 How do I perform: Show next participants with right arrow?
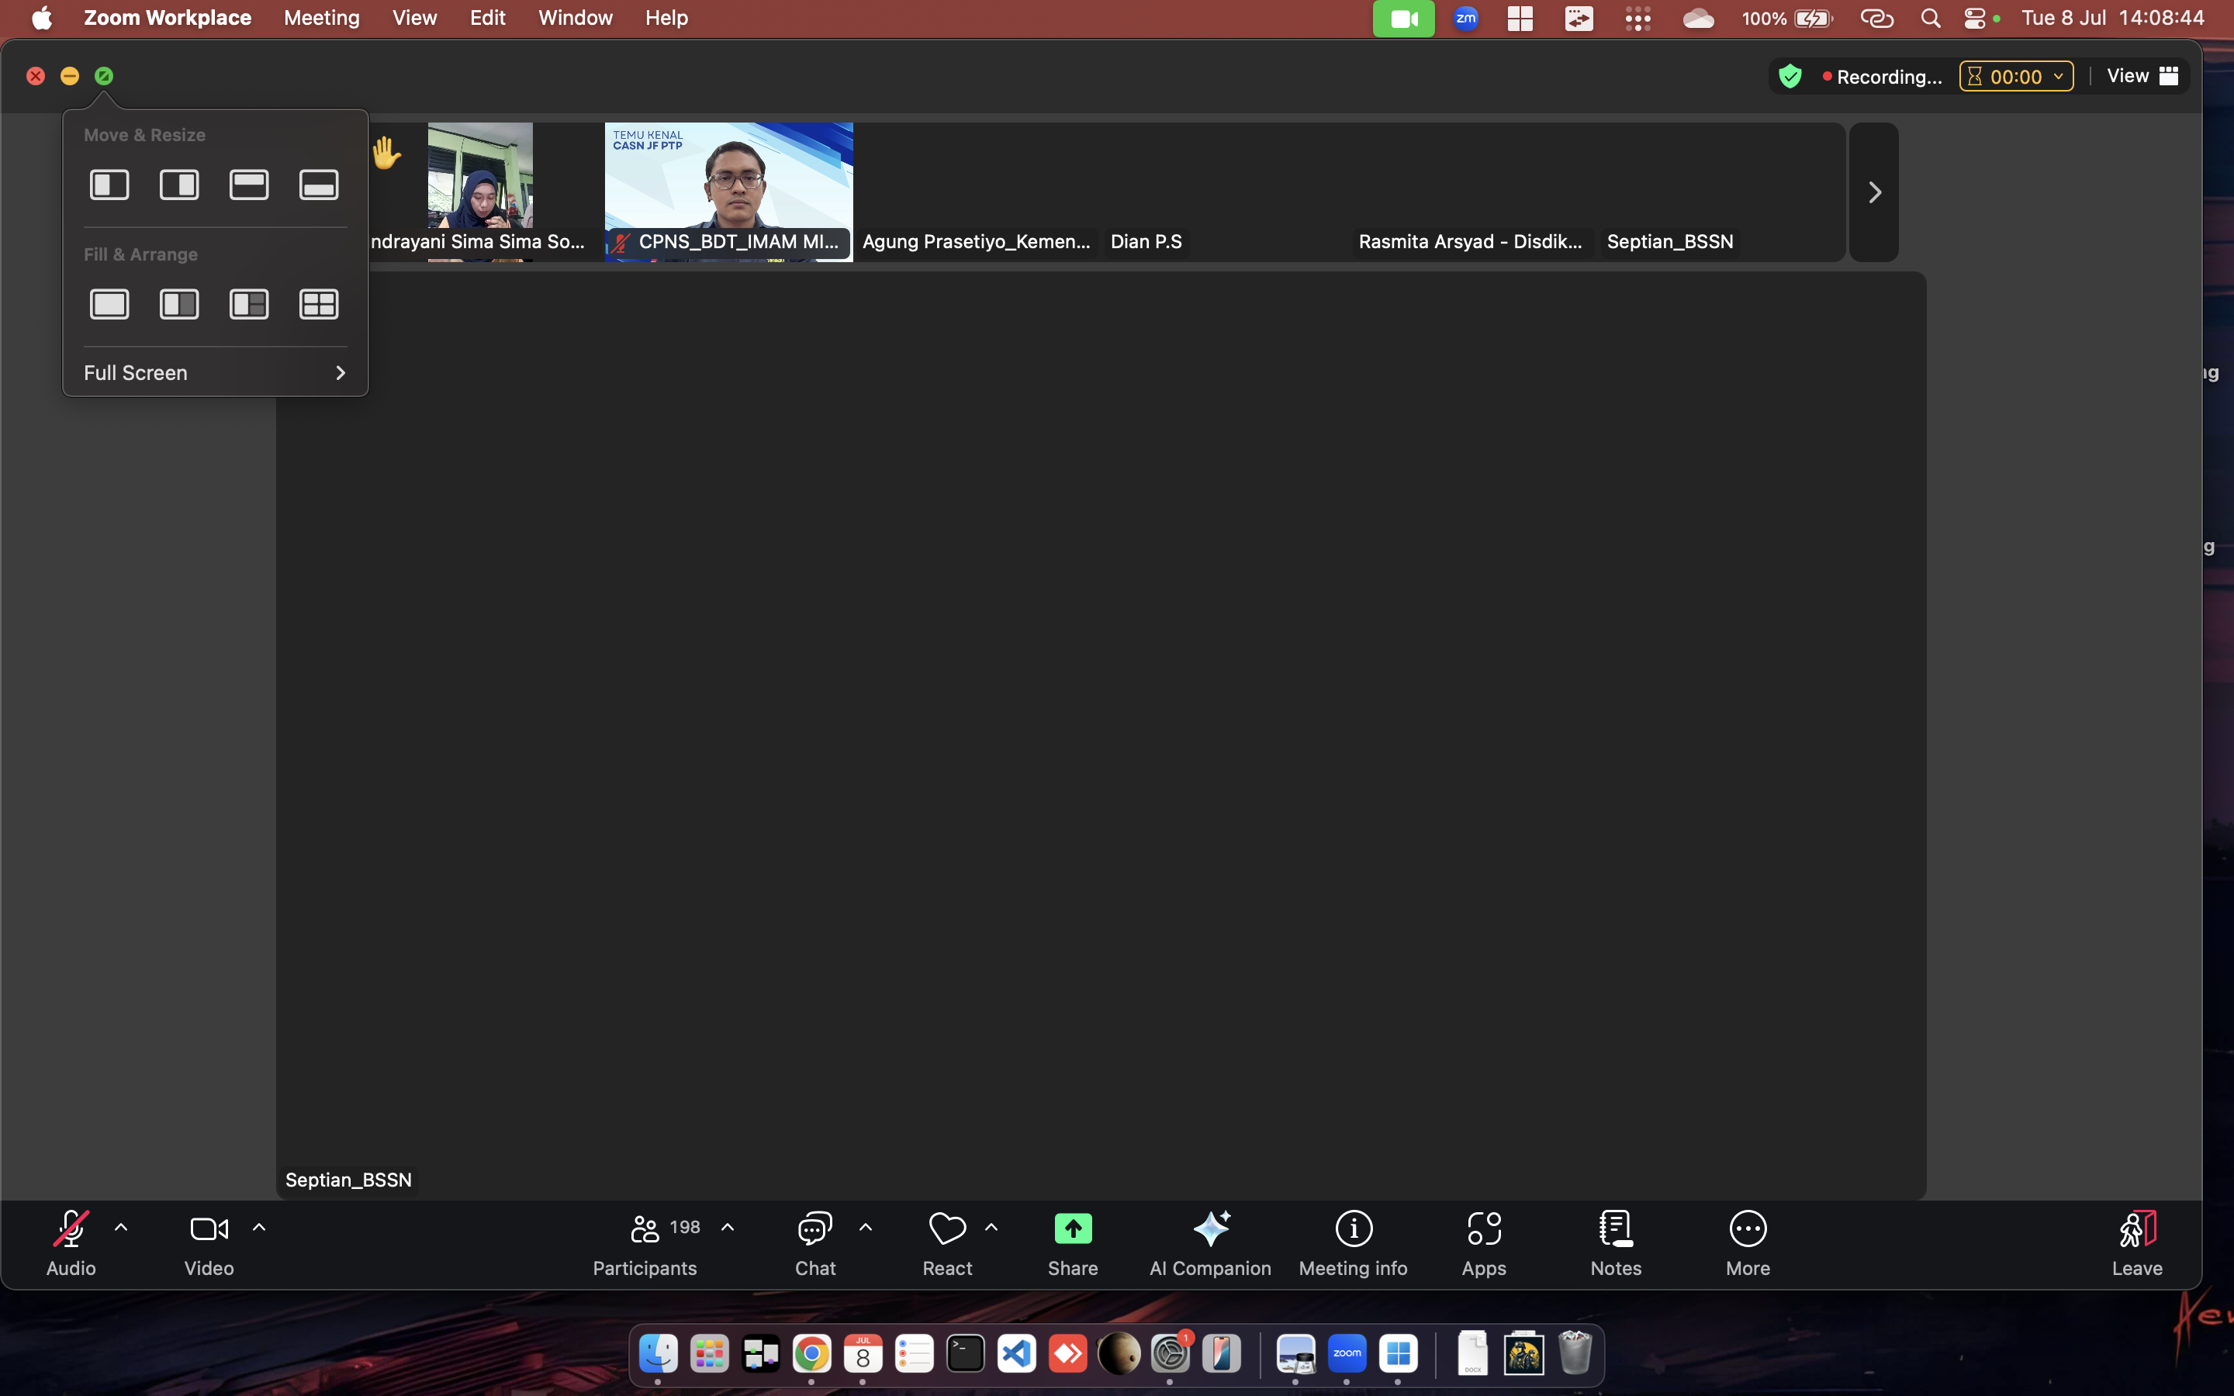(1874, 192)
